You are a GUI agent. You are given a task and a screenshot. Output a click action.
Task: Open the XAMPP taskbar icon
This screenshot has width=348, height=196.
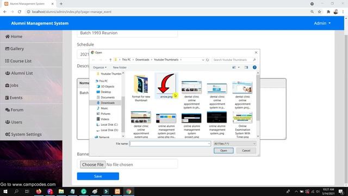point(117,191)
